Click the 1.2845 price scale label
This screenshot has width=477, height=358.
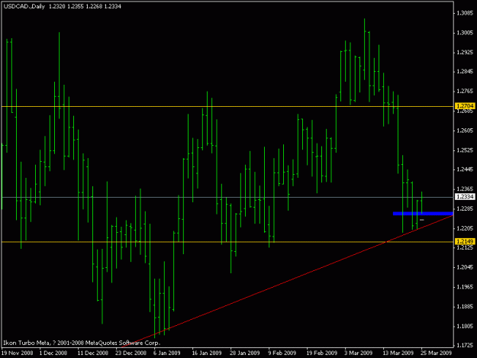(x=465, y=72)
